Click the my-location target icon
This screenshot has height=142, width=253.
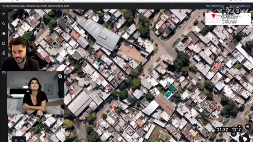(x=248, y=127)
